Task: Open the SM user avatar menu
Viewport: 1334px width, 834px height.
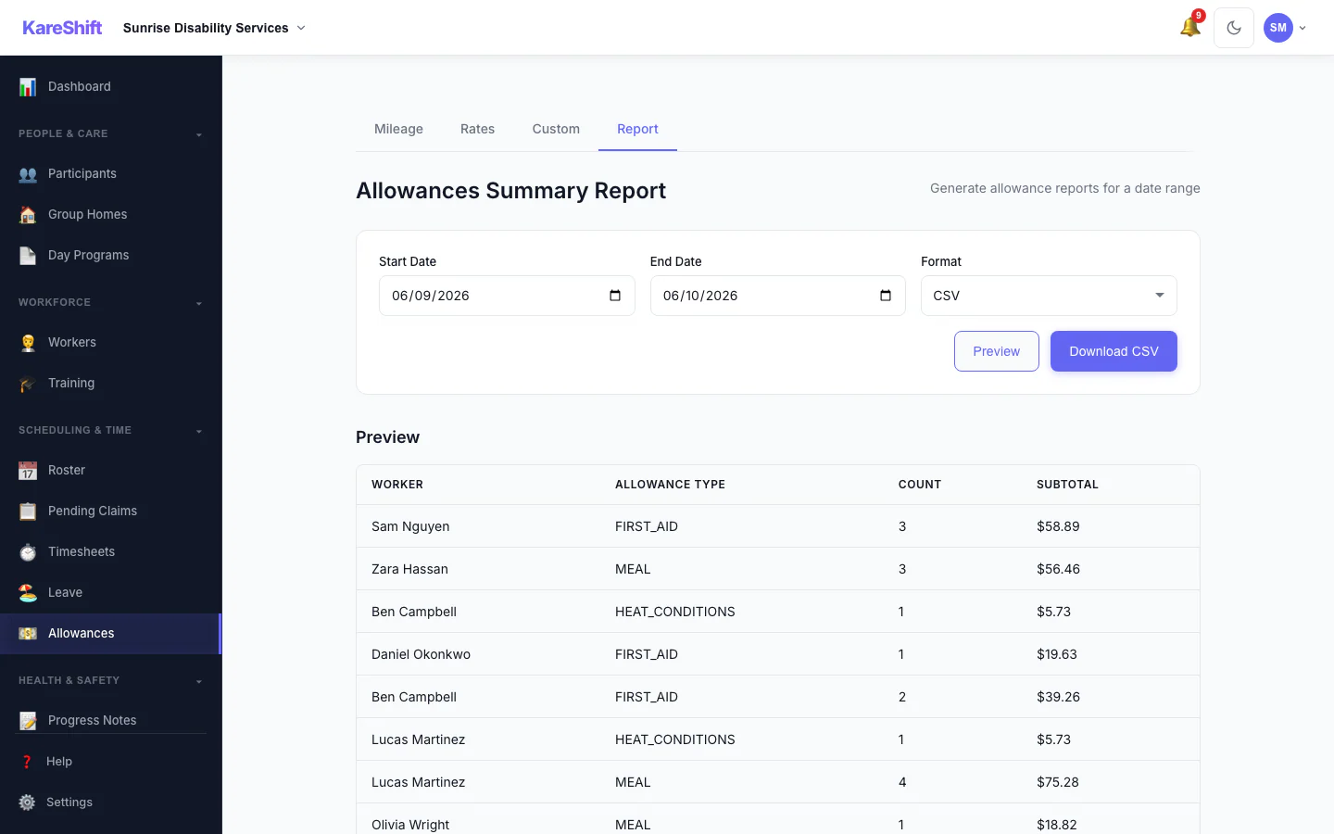Action: 1278,28
